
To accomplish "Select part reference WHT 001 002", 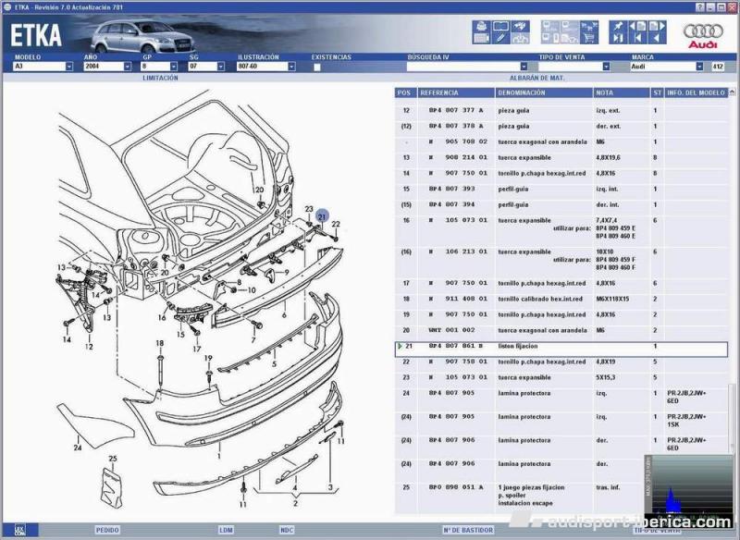I will (451, 330).
